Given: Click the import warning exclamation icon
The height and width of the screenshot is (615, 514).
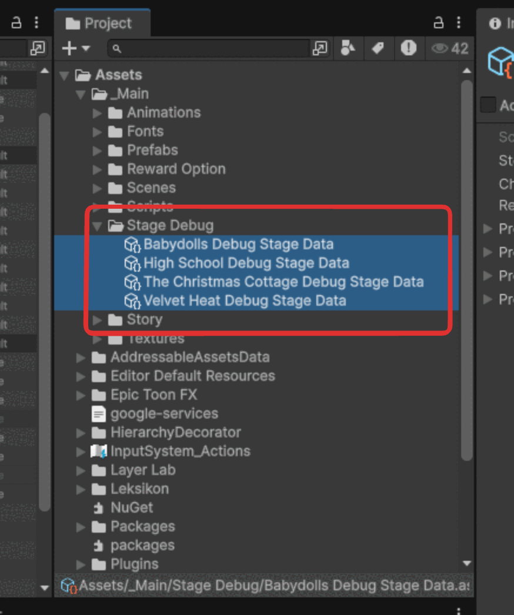Looking at the screenshot, I should 408,48.
